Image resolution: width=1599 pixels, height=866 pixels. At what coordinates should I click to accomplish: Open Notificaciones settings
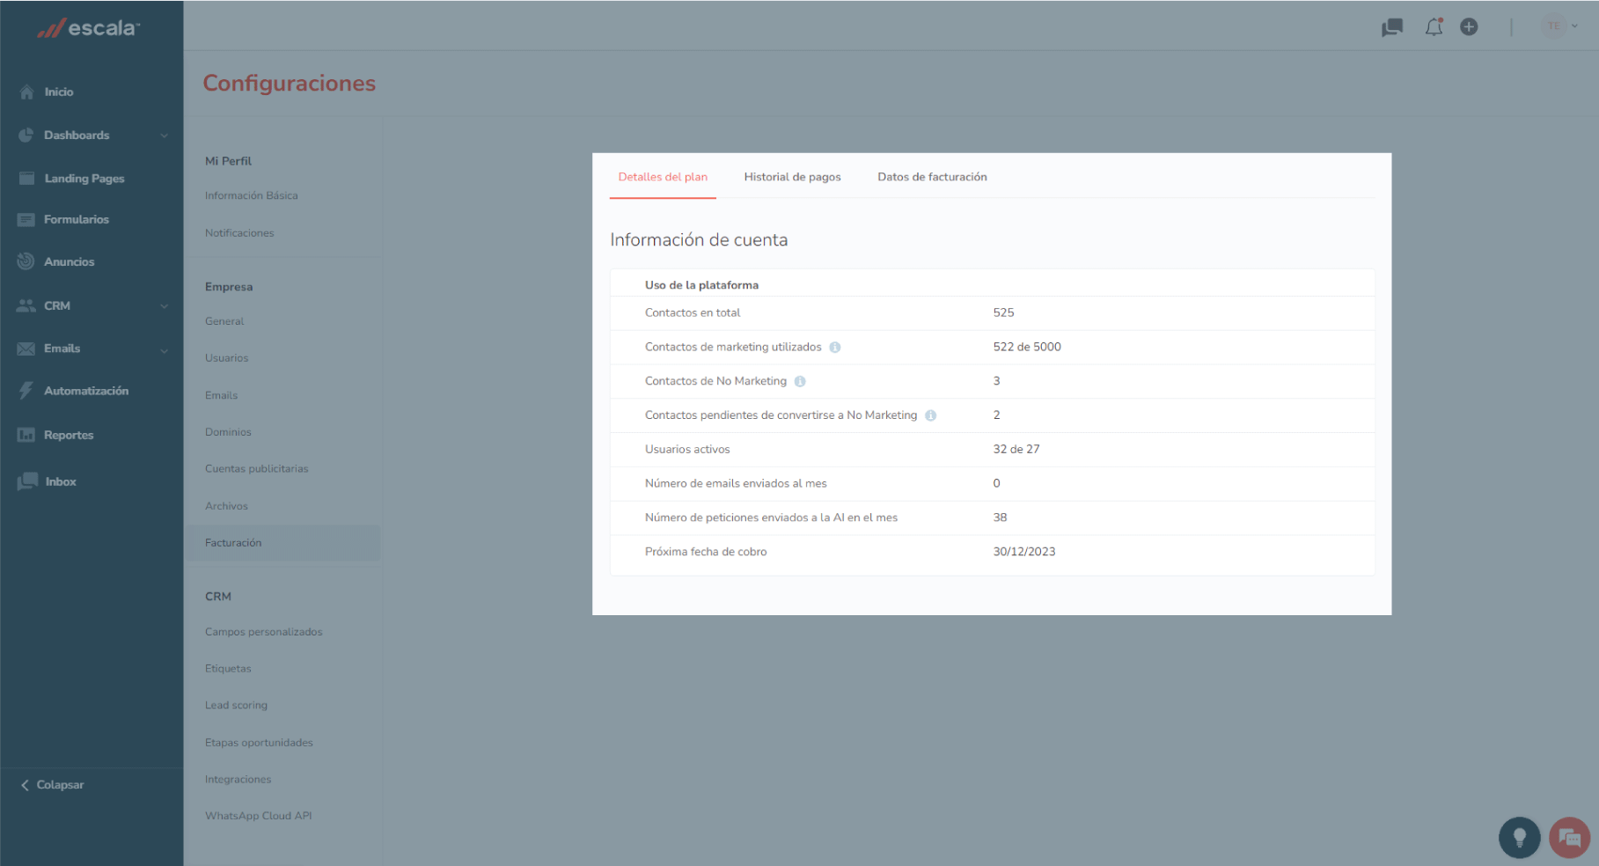[239, 233]
